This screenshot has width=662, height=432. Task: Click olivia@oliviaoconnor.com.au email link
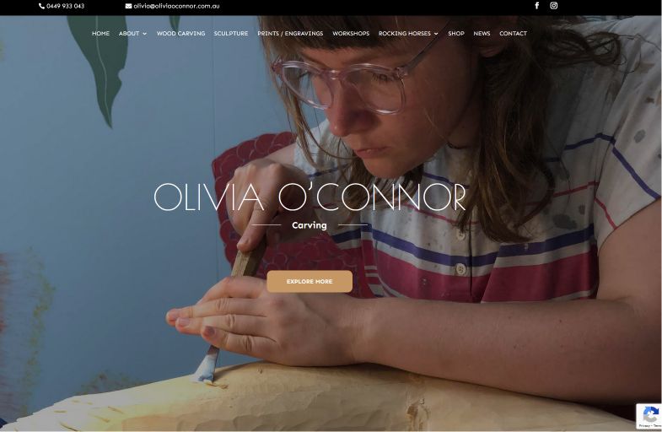(176, 6)
